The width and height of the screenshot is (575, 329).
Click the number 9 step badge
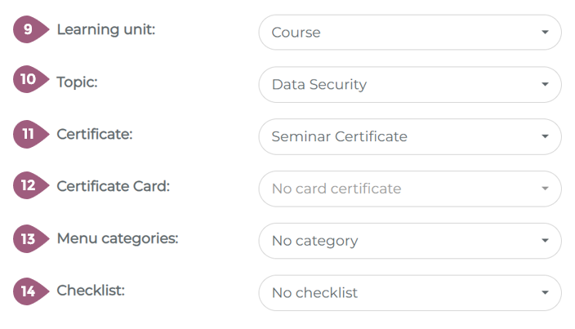[29, 30]
